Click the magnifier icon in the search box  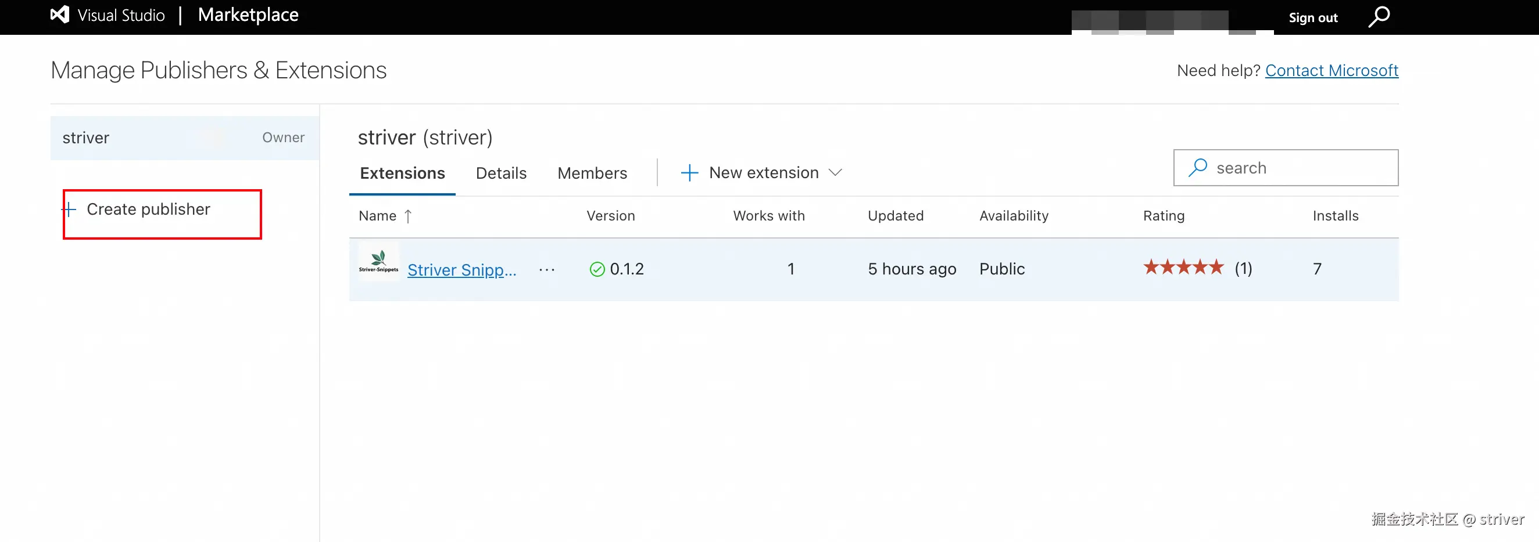pos(1197,168)
